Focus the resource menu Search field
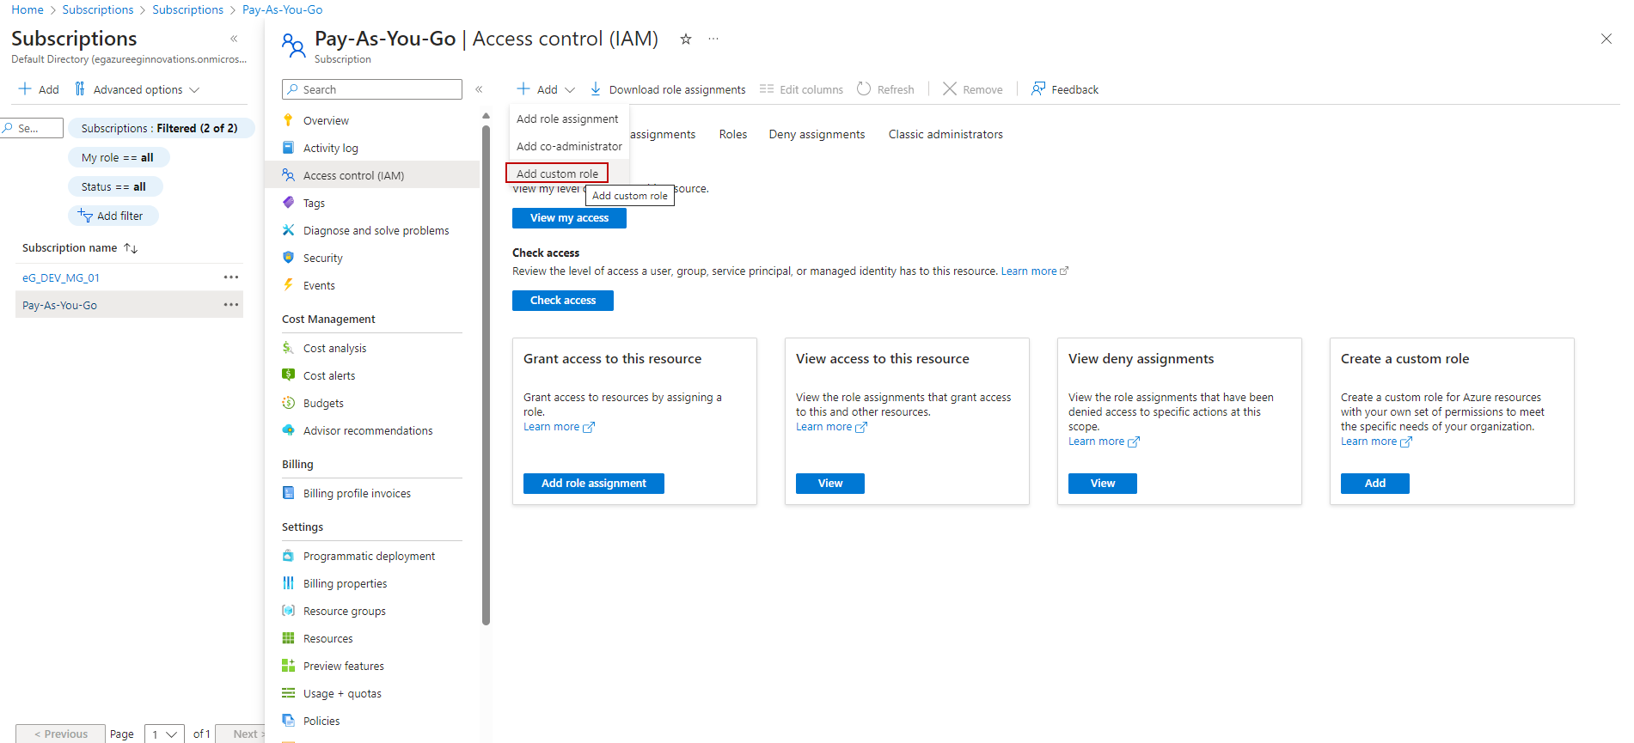1634x743 pixels. (x=372, y=89)
